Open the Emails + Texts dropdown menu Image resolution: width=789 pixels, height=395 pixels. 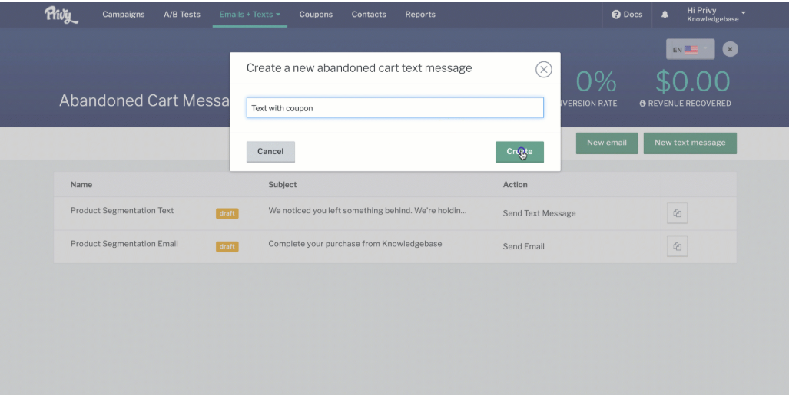250,15
